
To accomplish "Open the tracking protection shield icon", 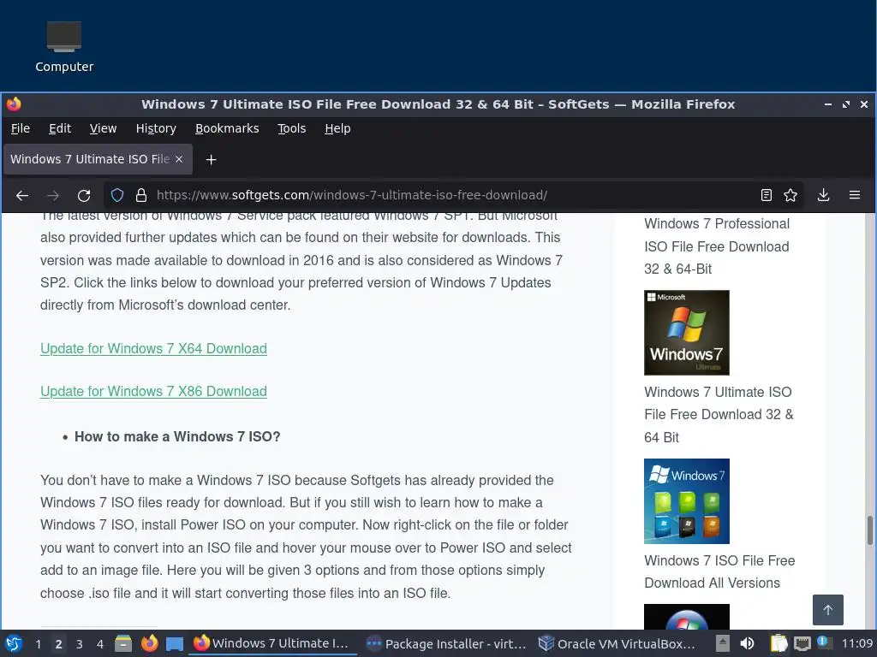I will [116, 195].
